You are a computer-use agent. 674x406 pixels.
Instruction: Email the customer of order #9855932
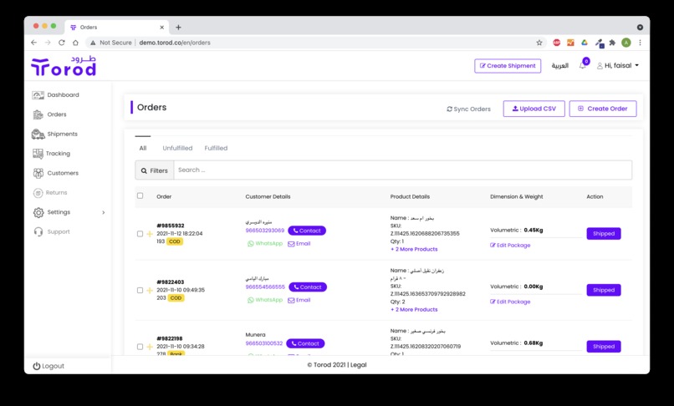coord(299,244)
